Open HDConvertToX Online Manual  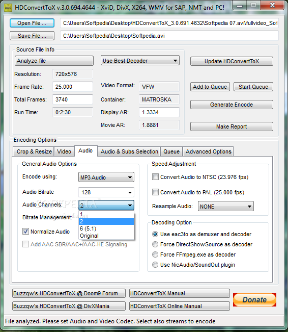pyautogui.click(x=180, y=306)
